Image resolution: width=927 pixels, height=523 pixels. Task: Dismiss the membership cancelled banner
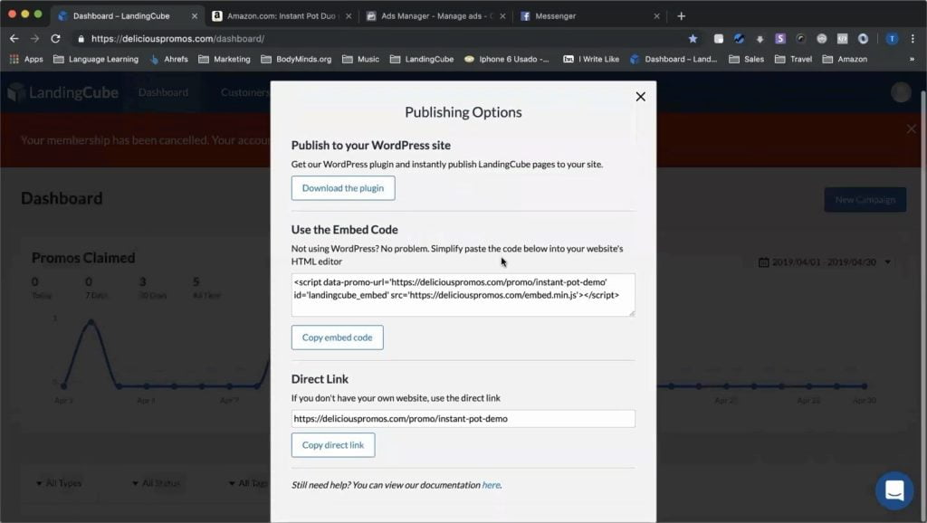pos(911,128)
